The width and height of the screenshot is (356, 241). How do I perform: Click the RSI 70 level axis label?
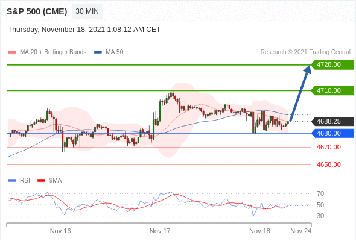(320, 193)
